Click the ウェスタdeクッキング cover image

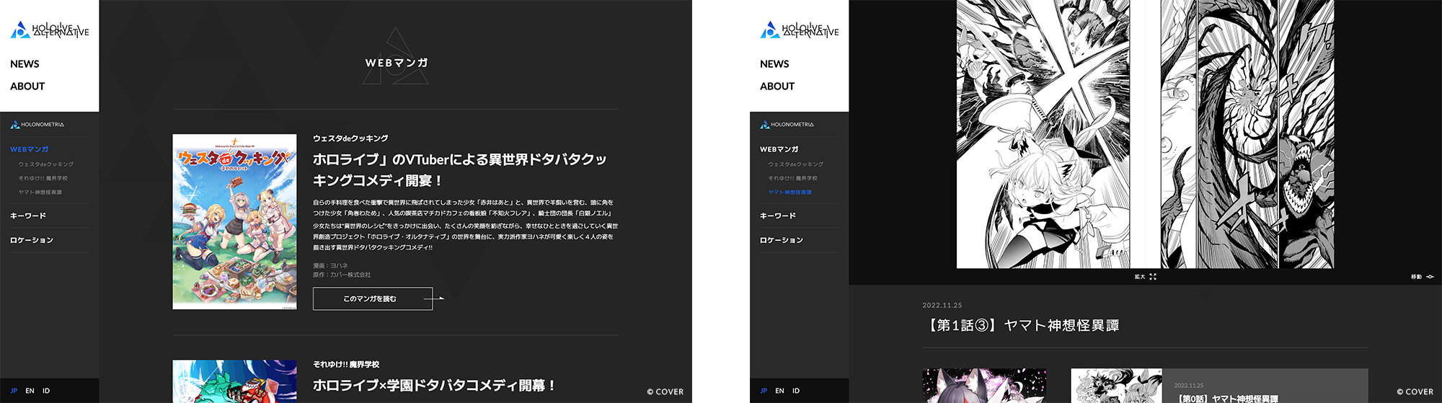pyautogui.click(x=234, y=221)
